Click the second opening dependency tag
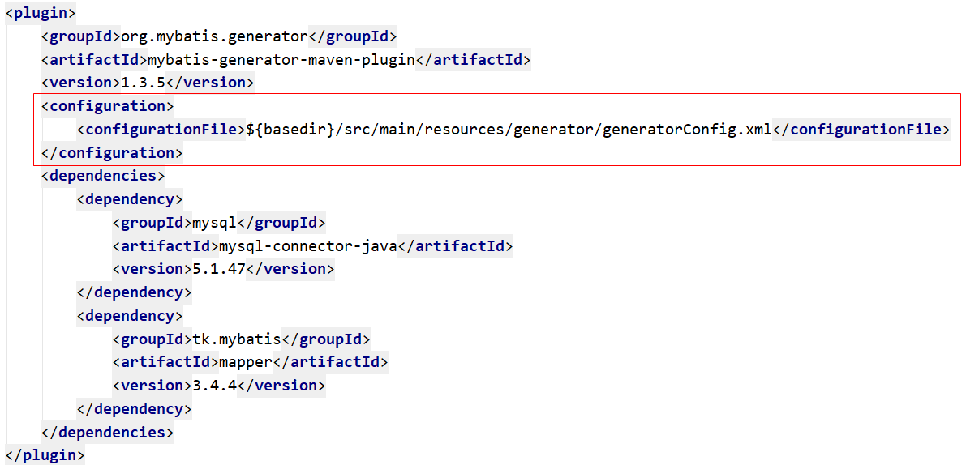The image size is (966, 465). point(130,316)
